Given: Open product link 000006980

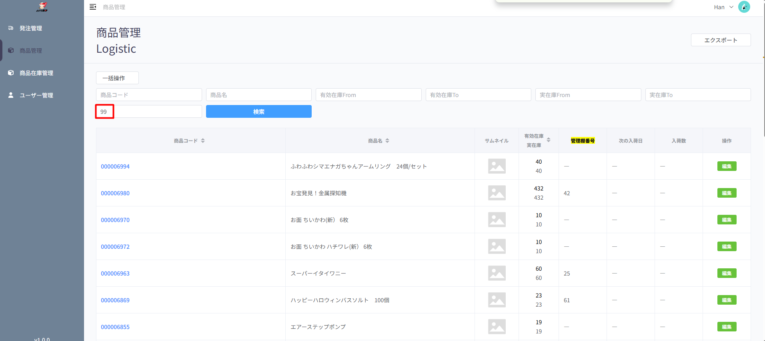Looking at the screenshot, I should tap(115, 193).
